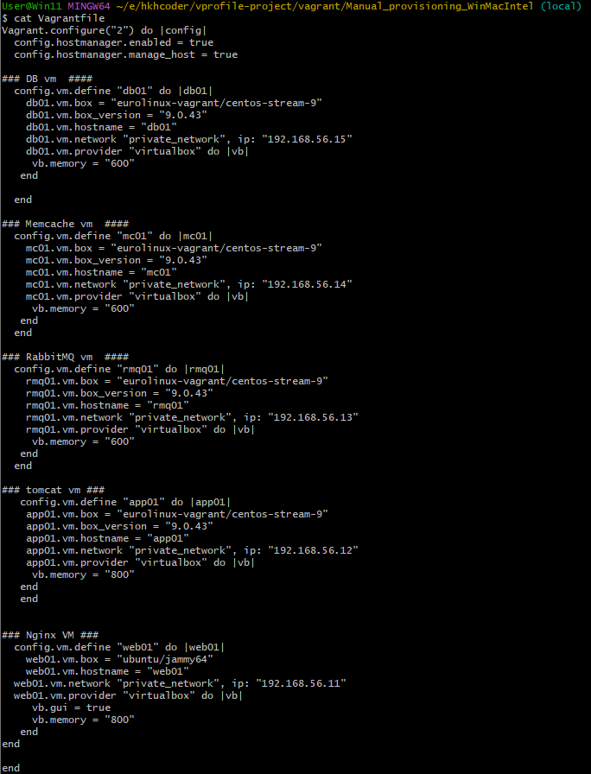
Task: Click the "vb.gui = true" line
Action: pos(71,707)
